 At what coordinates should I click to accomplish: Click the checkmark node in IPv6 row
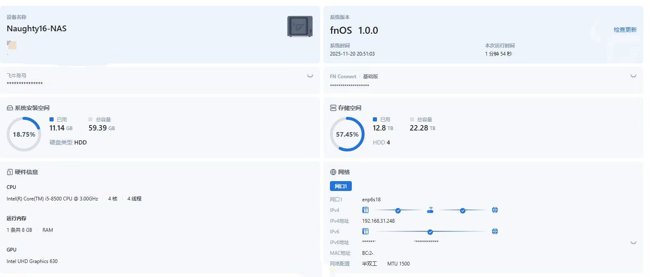click(x=430, y=232)
